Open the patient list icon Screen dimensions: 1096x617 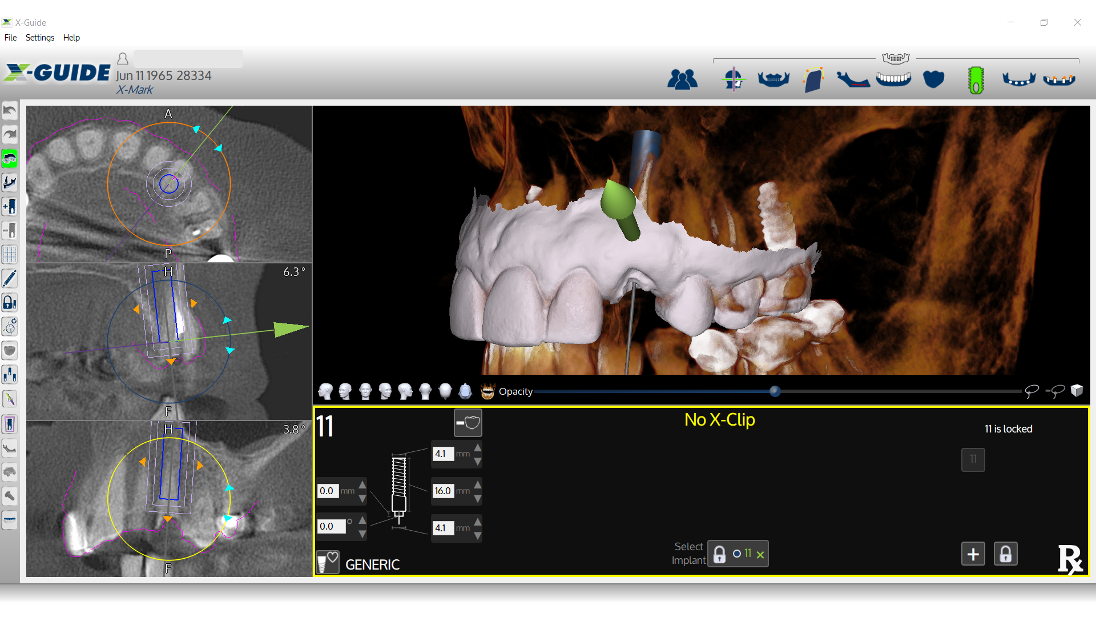tap(682, 79)
